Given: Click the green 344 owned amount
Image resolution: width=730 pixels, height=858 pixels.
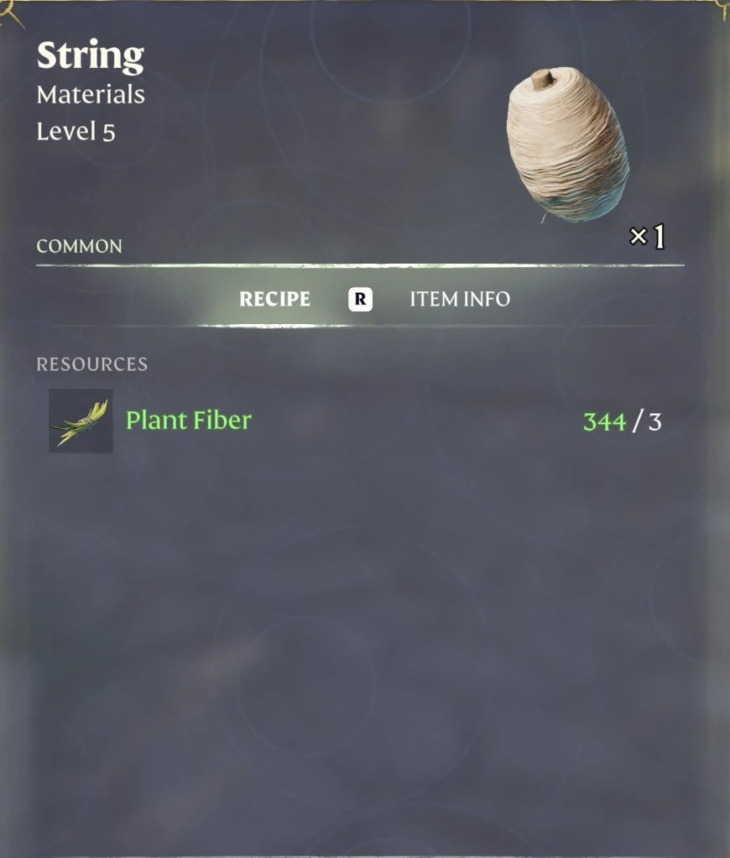Looking at the screenshot, I should (604, 422).
